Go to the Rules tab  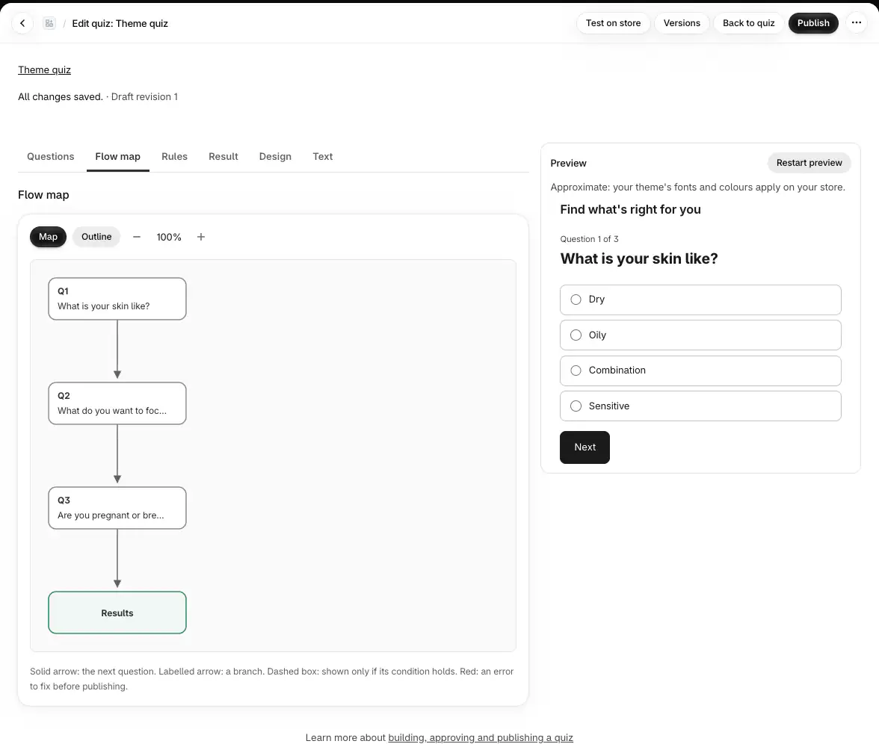[174, 157]
